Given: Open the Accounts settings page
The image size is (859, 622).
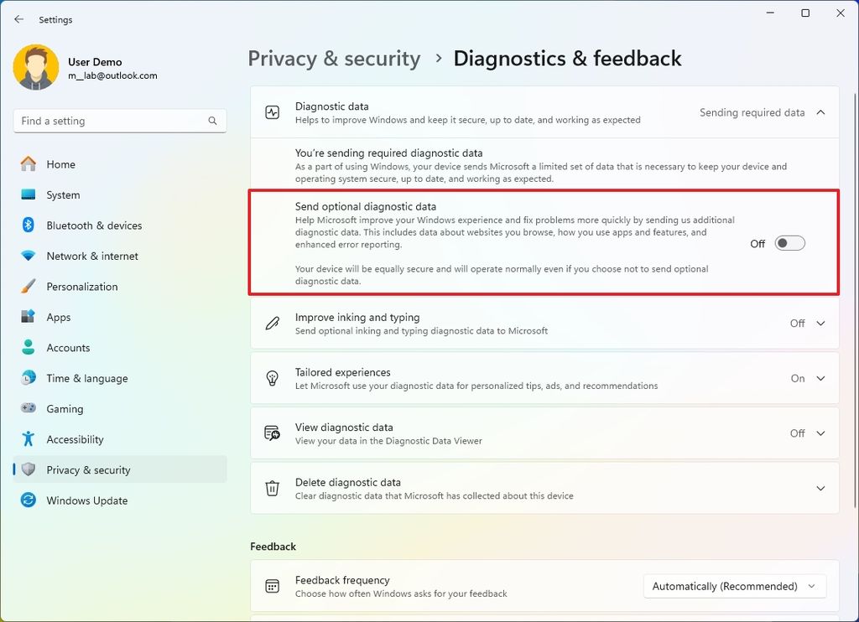Looking at the screenshot, I should 68,348.
